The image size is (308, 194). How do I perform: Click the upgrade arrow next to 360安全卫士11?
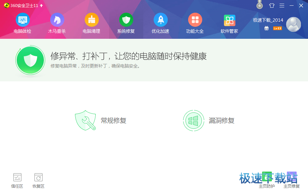pyautogui.click(x=41, y=5)
